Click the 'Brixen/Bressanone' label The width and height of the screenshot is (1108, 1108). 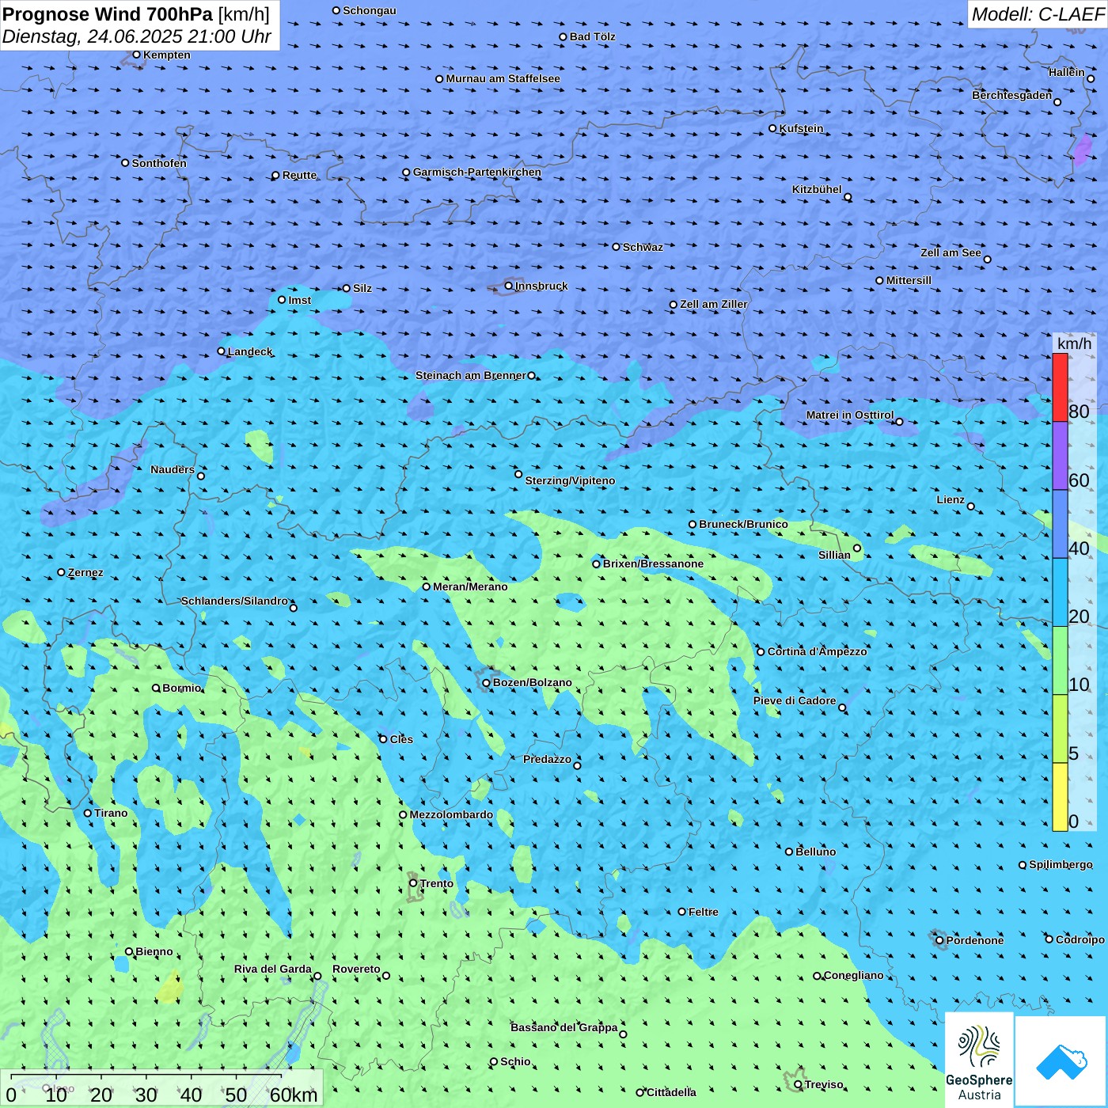point(653,563)
